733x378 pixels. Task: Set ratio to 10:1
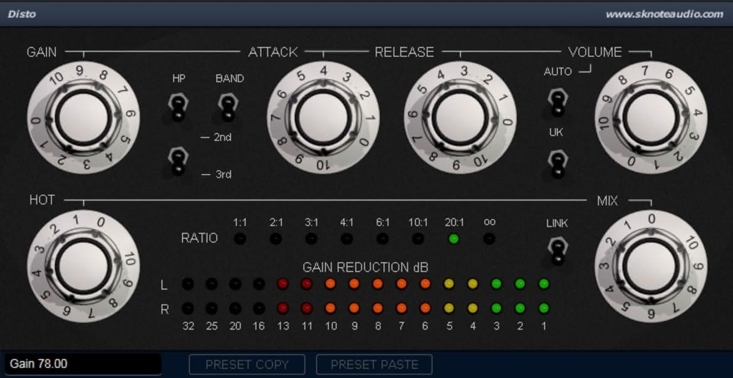(418, 239)
